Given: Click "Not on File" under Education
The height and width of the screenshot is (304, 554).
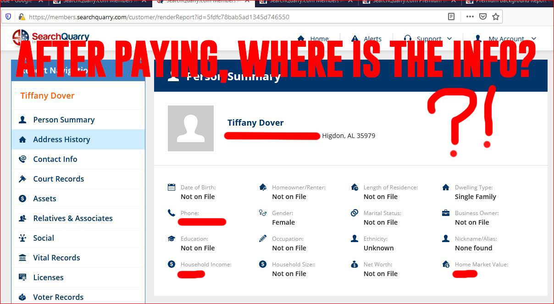Looking at the screenshot, I should coord(198,248).
